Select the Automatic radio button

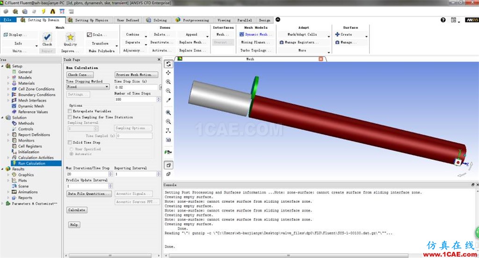(72, 154)
